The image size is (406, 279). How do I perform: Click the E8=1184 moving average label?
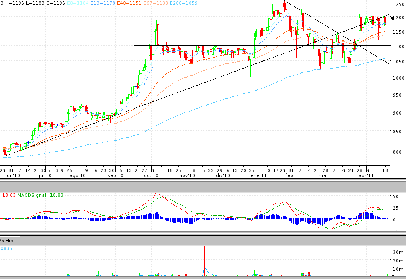coord(78,3)
